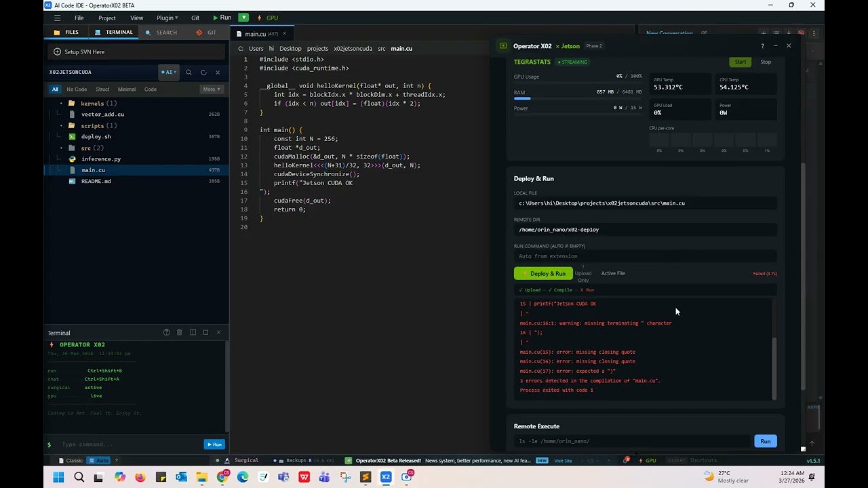Open the More filter dropdown

[211, 89]
